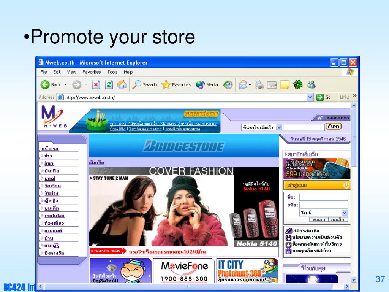Click the page icon in the address bar

(x=61, y=97)
